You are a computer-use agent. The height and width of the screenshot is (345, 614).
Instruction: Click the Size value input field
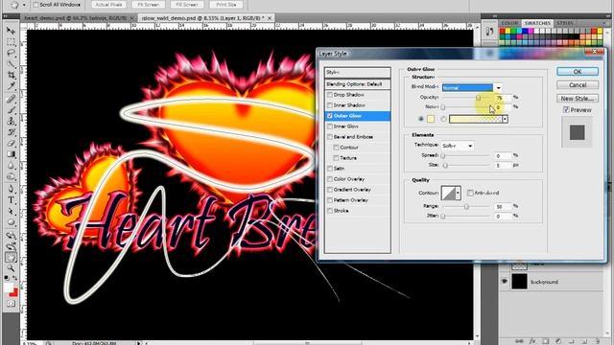click(503, 166)
